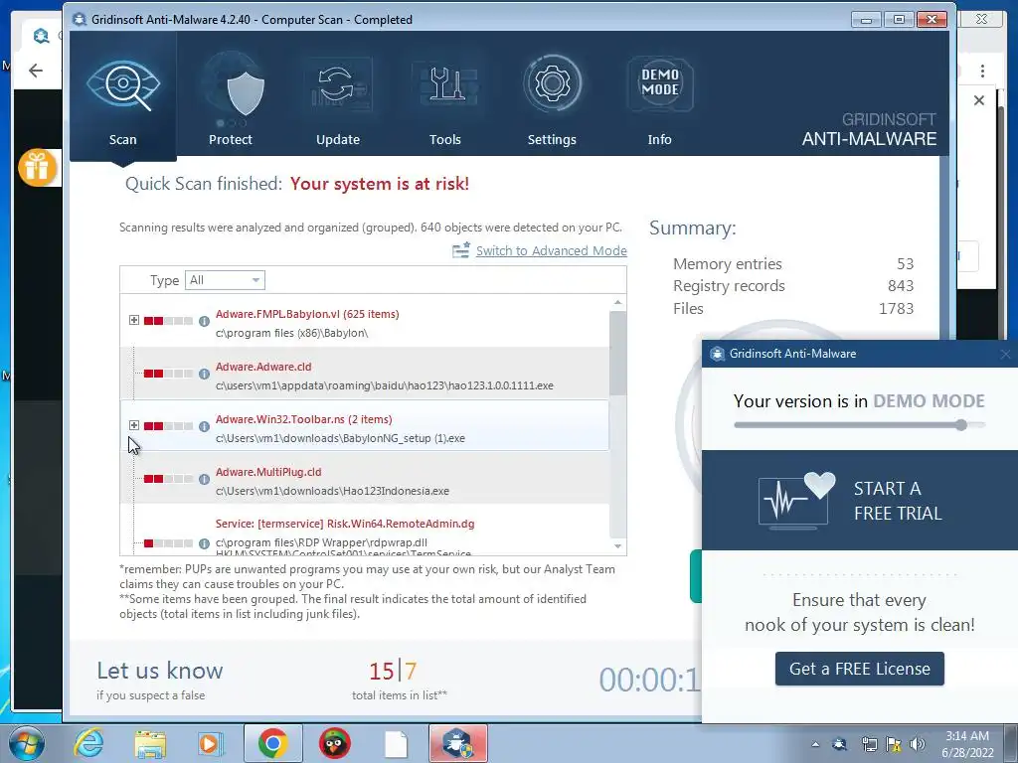Switch to Chrome on the taskbar
Screen dimensions: 1018x763
pyautogui.click(x=272, y=743)
